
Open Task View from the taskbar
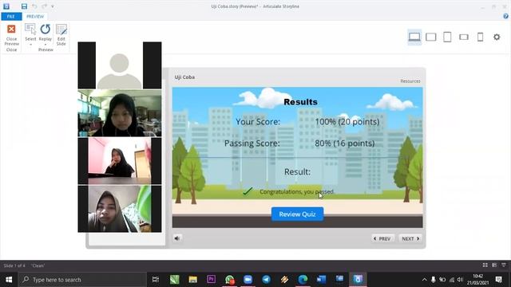pyautogui.click(x=156, y=280)
